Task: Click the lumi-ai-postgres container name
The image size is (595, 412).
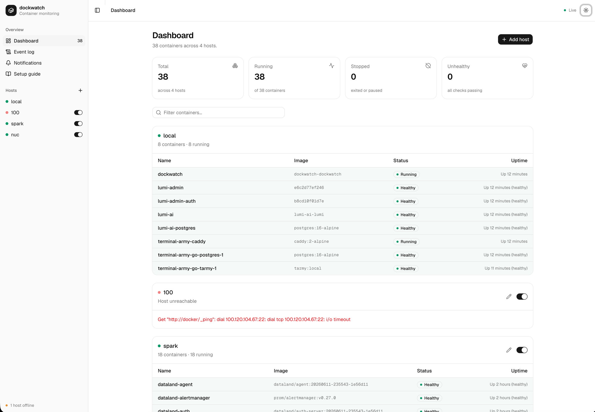Action: 177,228
